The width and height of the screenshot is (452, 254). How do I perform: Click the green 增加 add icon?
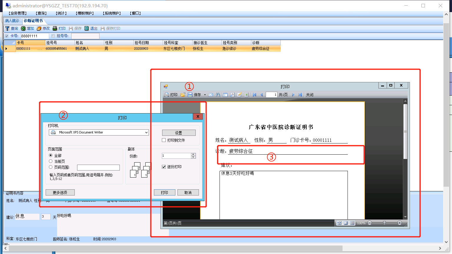[x=23, y=29]
